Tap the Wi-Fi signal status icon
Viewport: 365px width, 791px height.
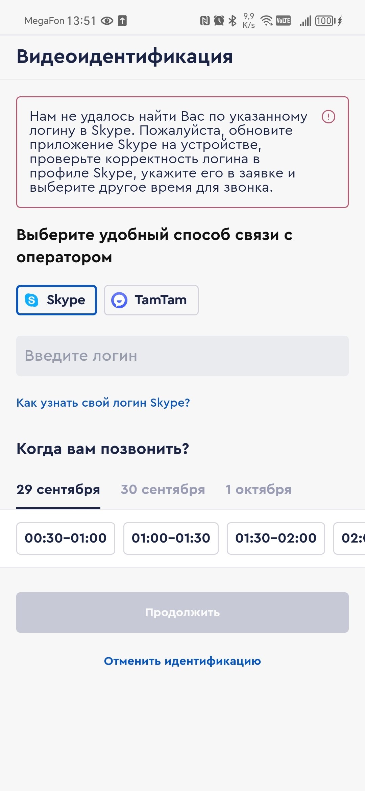tap(267, 21)
